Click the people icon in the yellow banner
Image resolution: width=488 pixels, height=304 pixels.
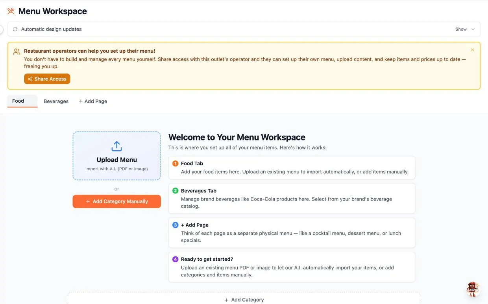pos(17,52)
